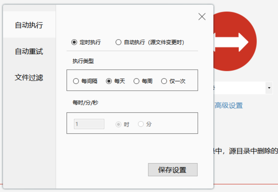
Task: Click the 保存设置 button
Action: [x=173, y=170]
